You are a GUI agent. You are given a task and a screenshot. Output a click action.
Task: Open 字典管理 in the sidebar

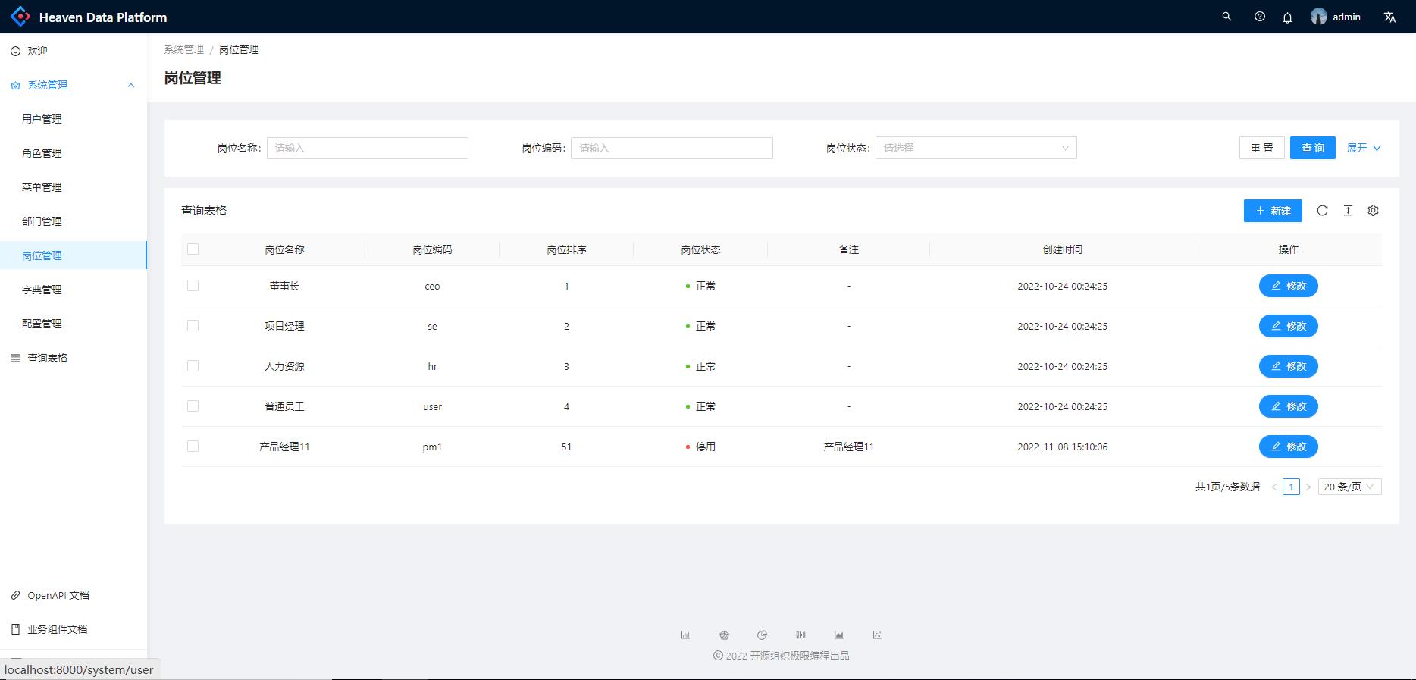74,290
